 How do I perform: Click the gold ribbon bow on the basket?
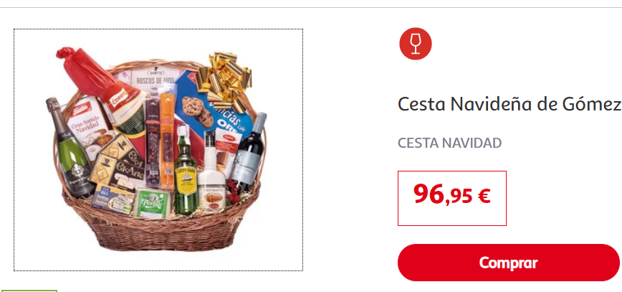click(x=224, y=80)
